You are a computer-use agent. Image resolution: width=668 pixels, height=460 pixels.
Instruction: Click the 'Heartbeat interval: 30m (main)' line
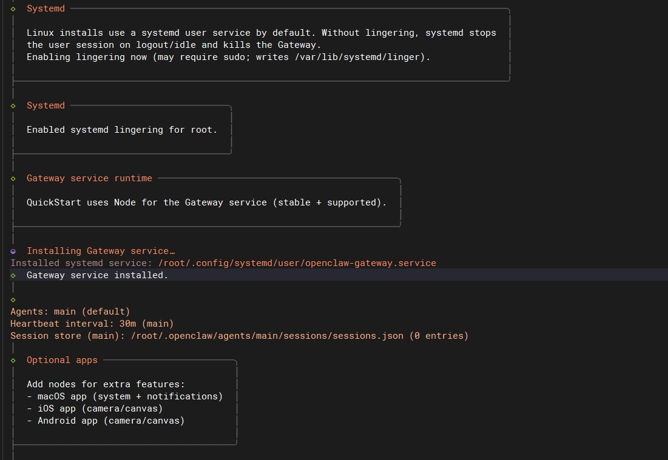92,324
